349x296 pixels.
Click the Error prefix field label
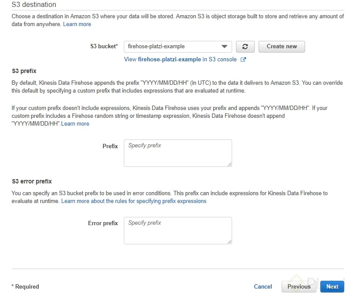103,223
